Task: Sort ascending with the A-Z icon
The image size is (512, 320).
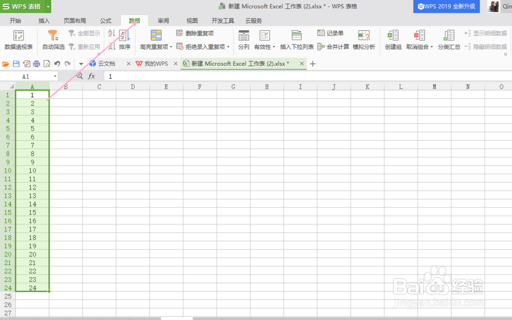Action: click(x=112, y=33)
